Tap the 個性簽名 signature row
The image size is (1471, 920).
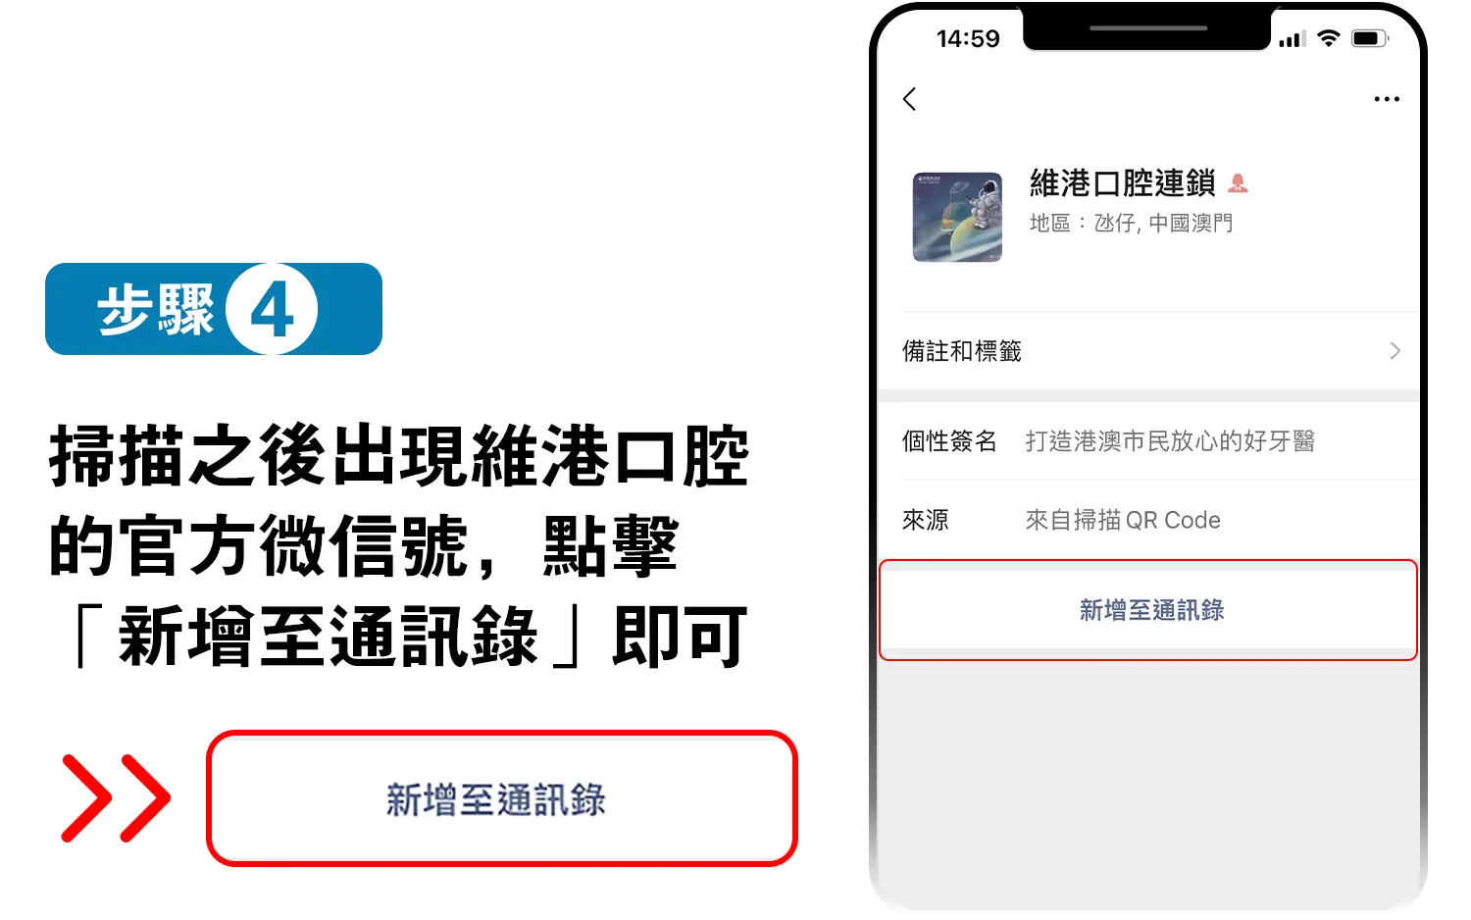[x=1148, y=441]
